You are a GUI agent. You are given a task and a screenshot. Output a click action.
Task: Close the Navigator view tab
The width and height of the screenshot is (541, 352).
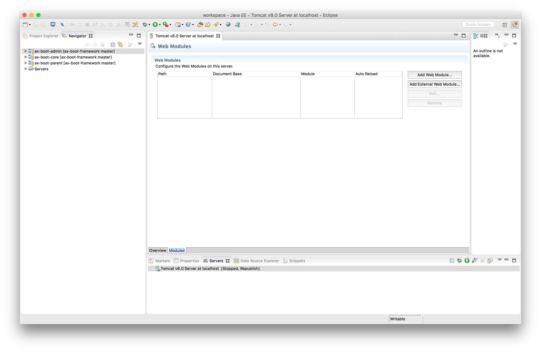pyautogui.click(x=91, y=36)
